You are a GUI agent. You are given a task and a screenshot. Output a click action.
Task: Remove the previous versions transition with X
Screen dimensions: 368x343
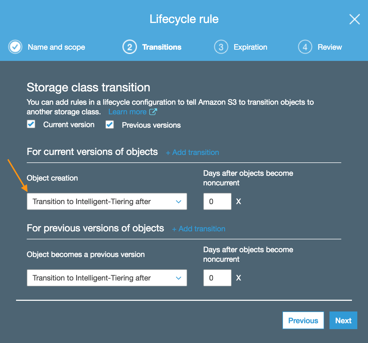(x=239, y=278)
